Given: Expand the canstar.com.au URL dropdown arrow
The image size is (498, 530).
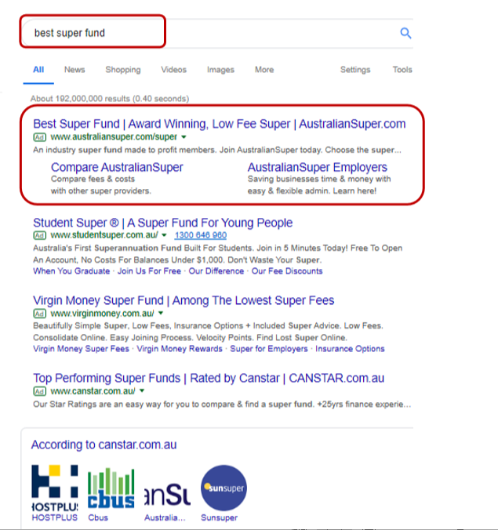Looking at the screenshot, I should click(x=142, y=390).
